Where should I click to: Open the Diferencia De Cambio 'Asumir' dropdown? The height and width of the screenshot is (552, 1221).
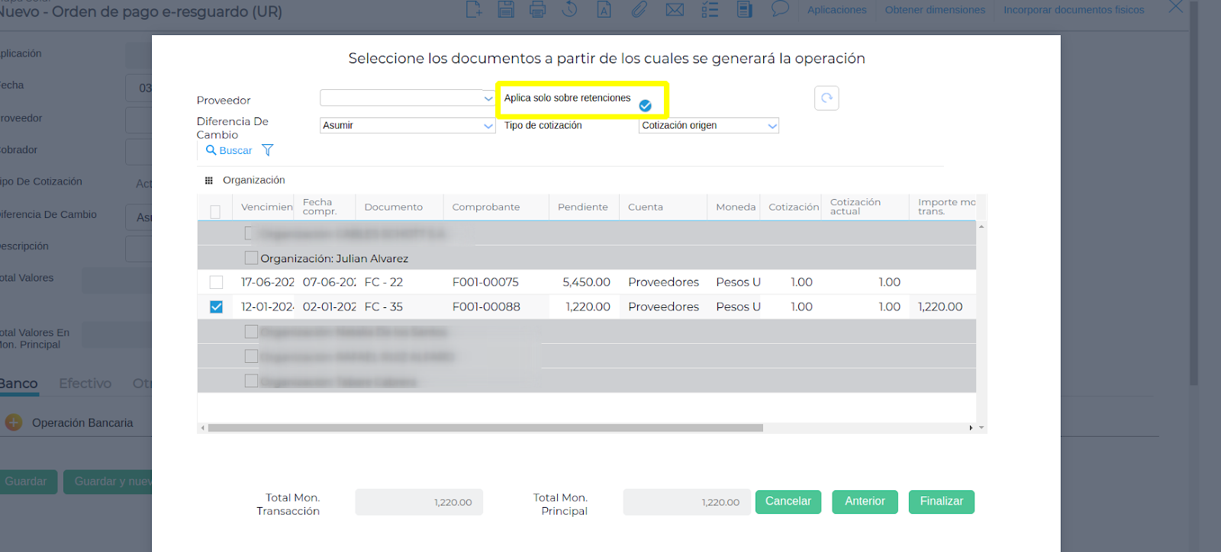tap(408, 126)
